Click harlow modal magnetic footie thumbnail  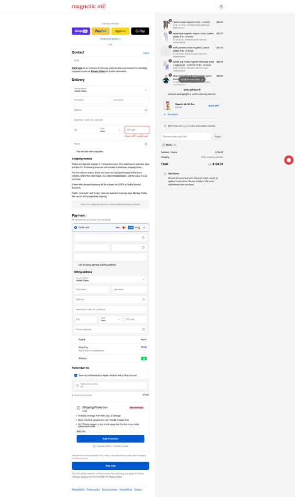coord(166,25)
